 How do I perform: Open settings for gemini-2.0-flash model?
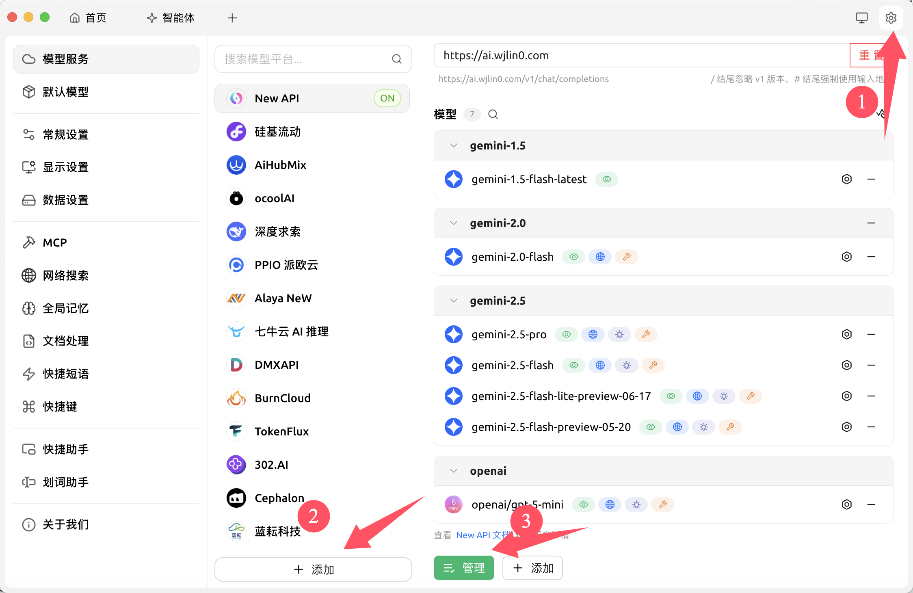[x=846, y=257]
